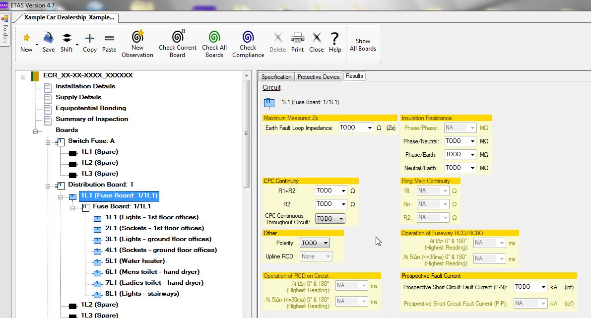Collapse the Distribution Board: 1 node
The image size is (591, 318).
[x=48, y=186]
